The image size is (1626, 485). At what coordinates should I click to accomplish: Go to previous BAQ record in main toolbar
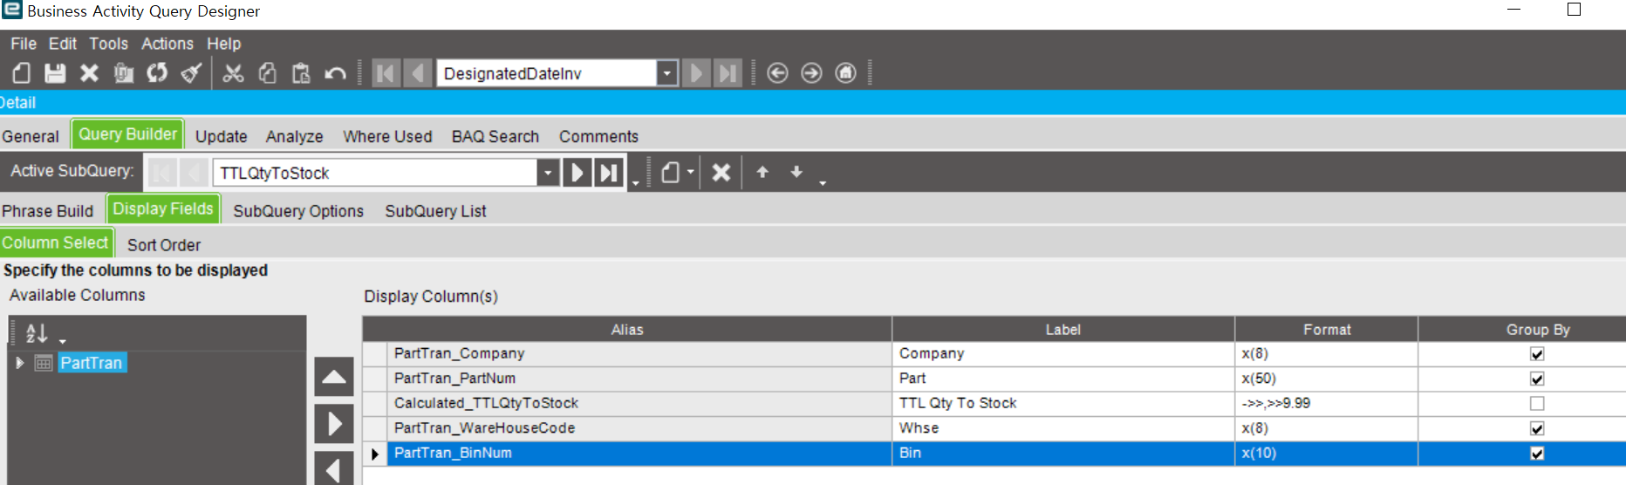[418, 73]
